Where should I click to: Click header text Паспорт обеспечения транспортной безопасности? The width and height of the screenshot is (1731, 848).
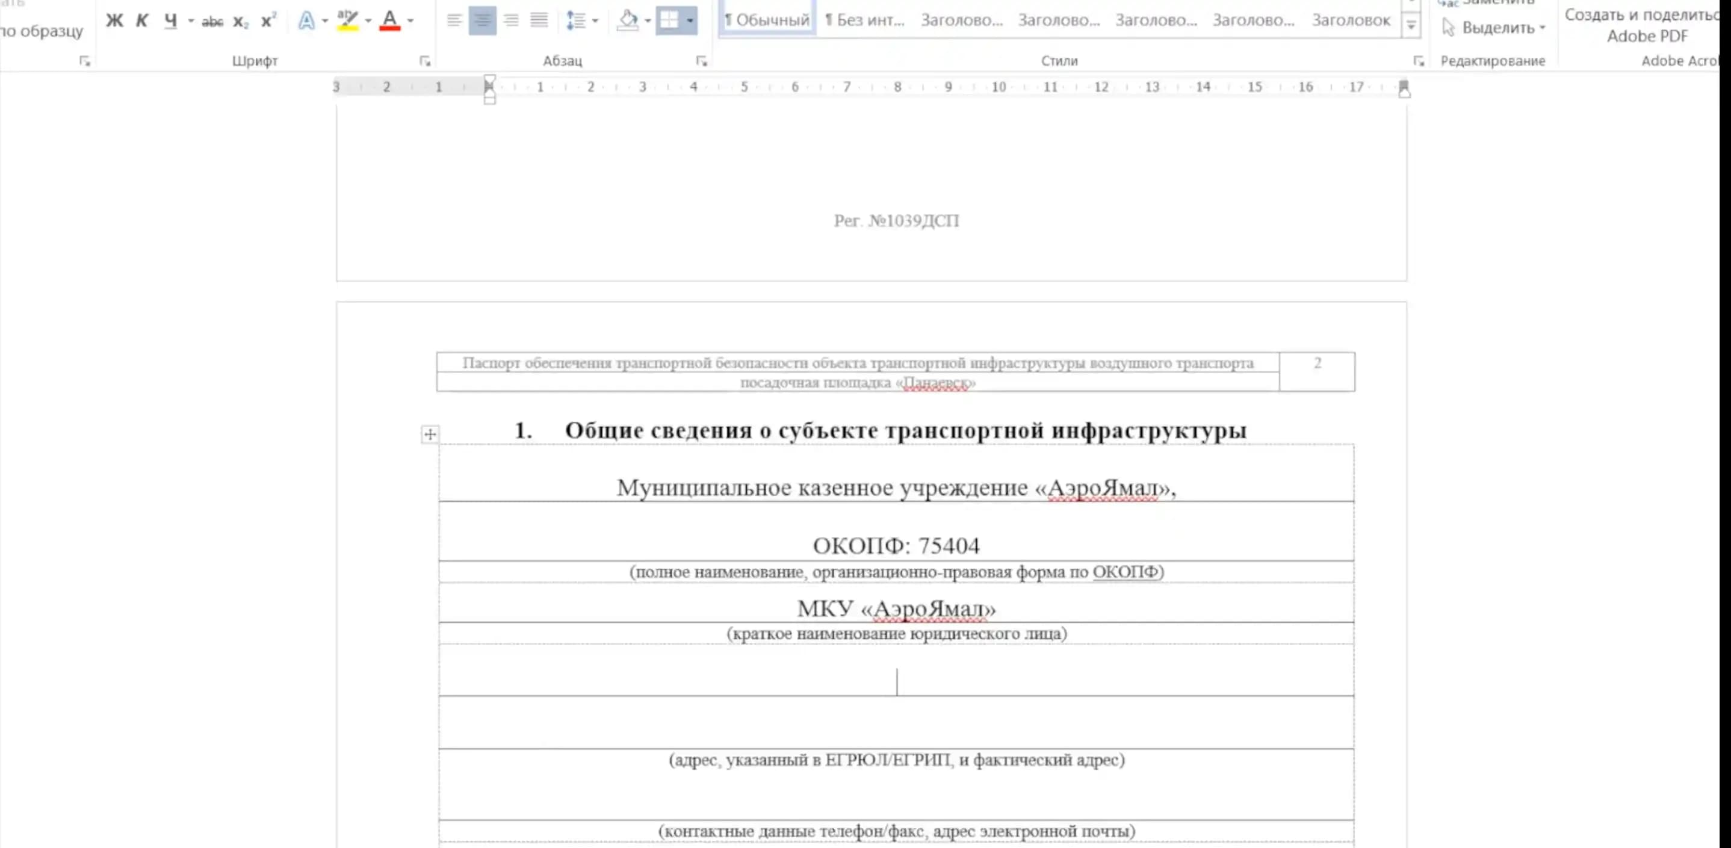(858, 364)
